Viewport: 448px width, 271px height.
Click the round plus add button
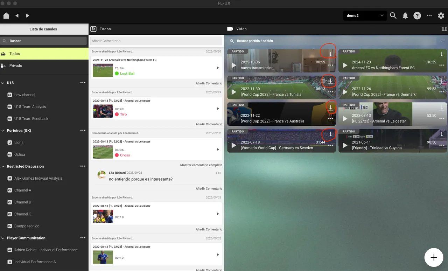click(434, 257)
